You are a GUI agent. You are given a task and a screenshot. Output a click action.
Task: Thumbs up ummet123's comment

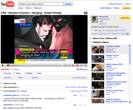86,105
